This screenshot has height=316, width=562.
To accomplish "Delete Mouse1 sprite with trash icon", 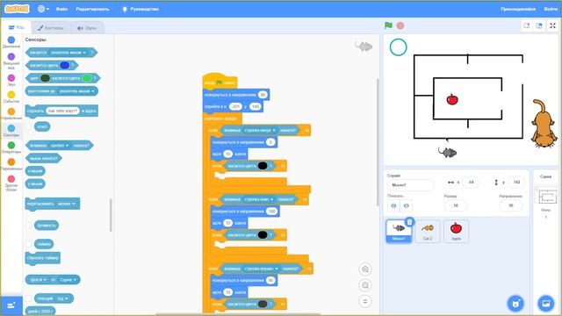I will tap(409, 222).
